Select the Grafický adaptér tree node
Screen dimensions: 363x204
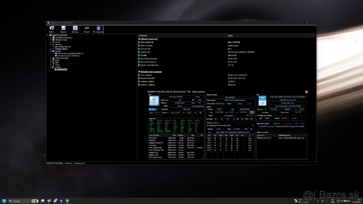[x=61, y=48]
